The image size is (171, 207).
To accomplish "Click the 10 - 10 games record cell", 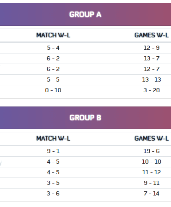I will 152,162.
